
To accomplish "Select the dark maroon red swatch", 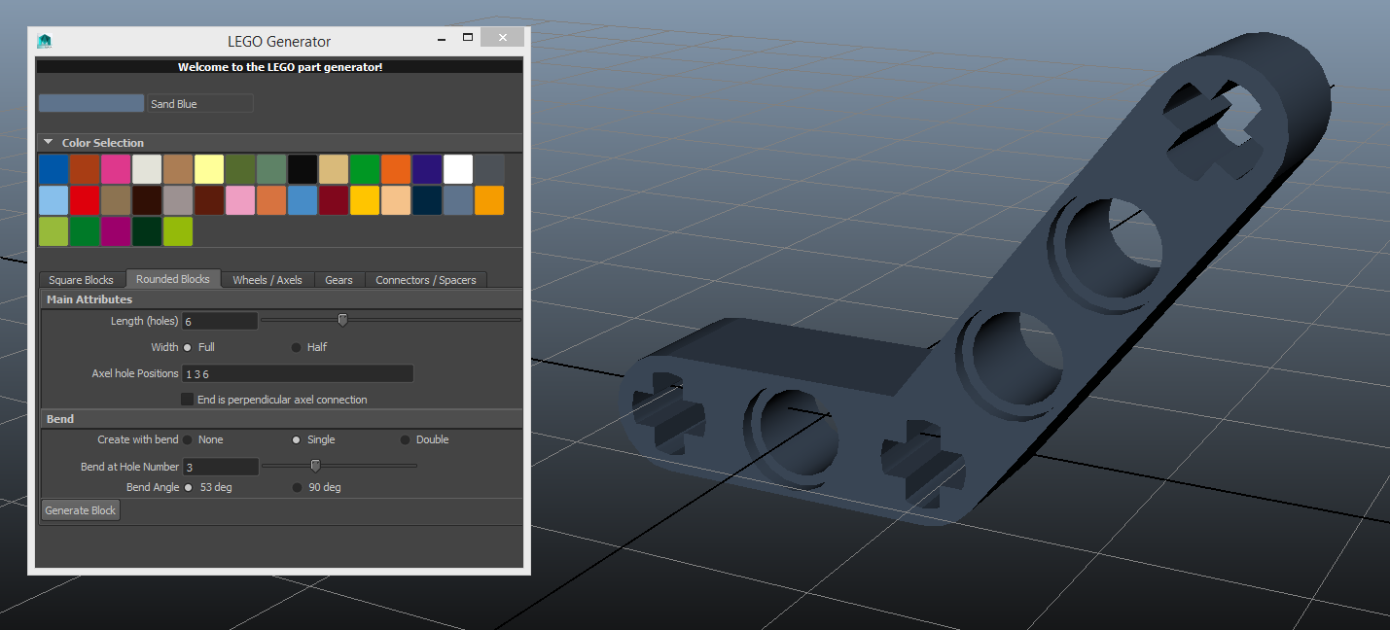I will tap(334, 200).
